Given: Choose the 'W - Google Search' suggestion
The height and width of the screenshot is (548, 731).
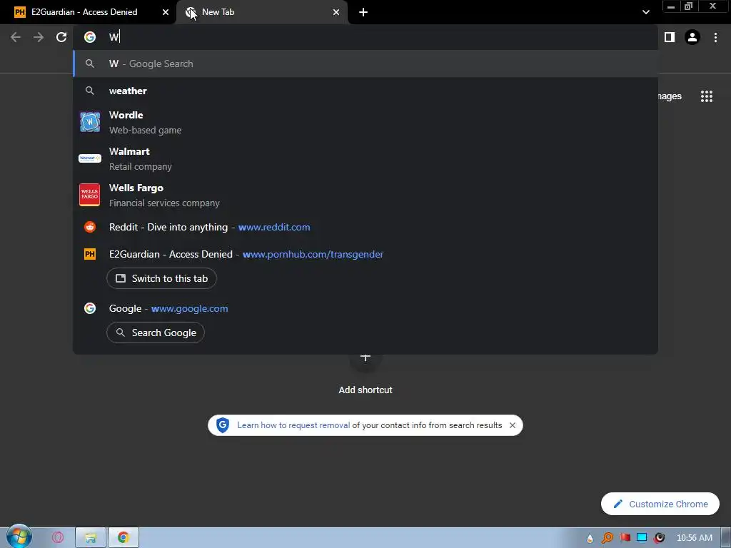Looking at the screenshot, I should click(x=365, y=64).
